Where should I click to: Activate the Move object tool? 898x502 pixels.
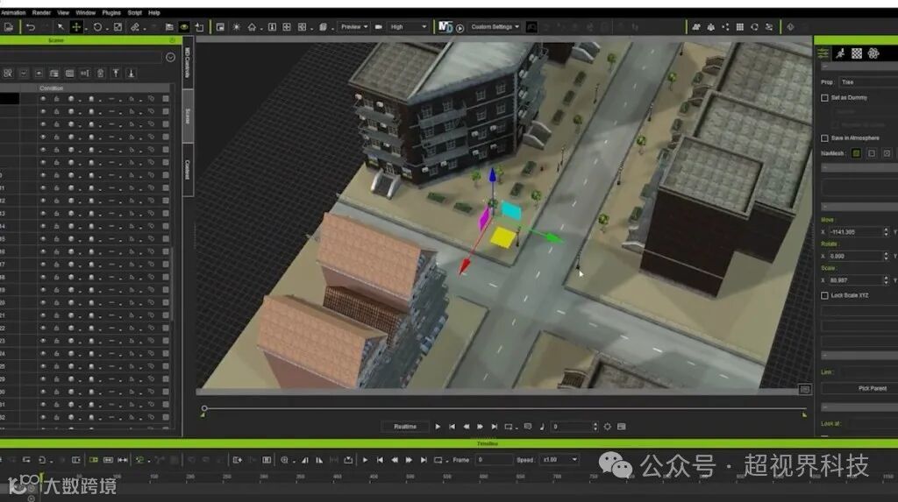(x=76, y=27)
